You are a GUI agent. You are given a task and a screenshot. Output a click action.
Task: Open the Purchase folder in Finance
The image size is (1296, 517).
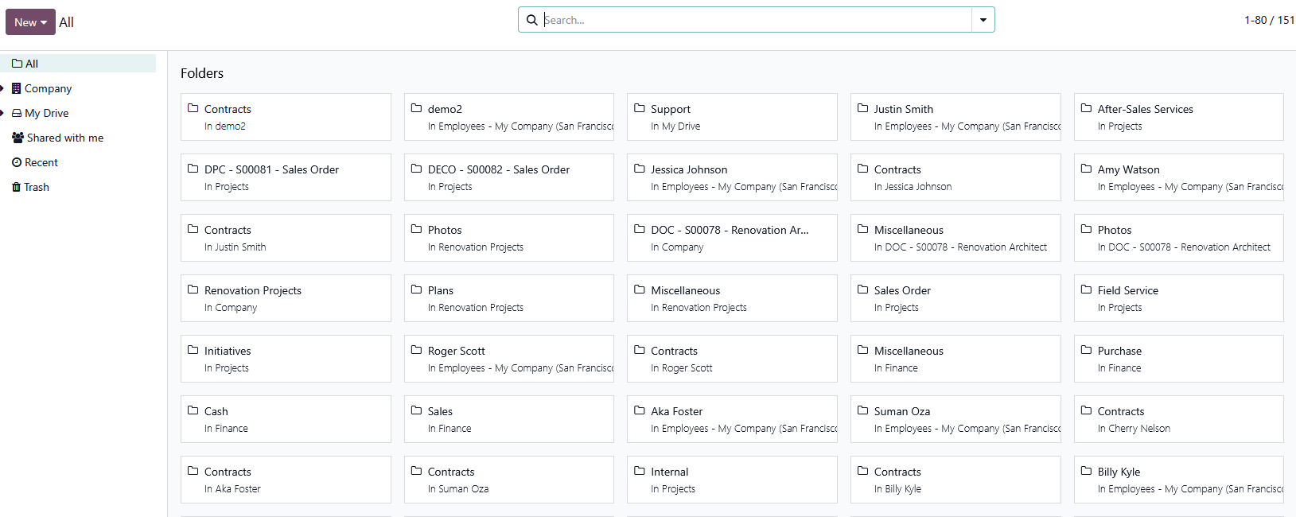tap(1177, 359)
